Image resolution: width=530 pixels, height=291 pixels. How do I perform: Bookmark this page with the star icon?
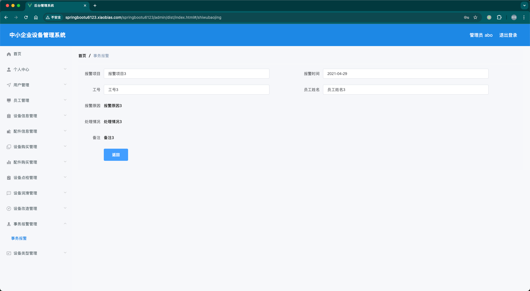tap(475, 17)
